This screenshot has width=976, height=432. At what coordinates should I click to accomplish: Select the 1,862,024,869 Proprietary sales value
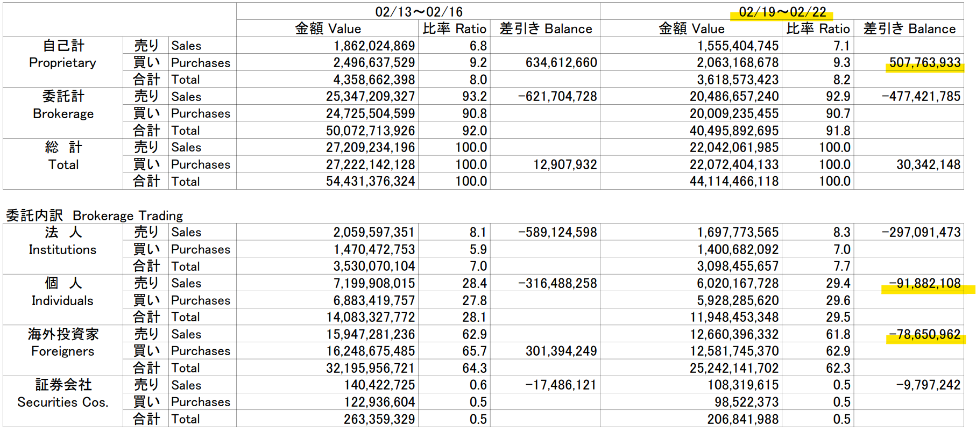(374, 46)
